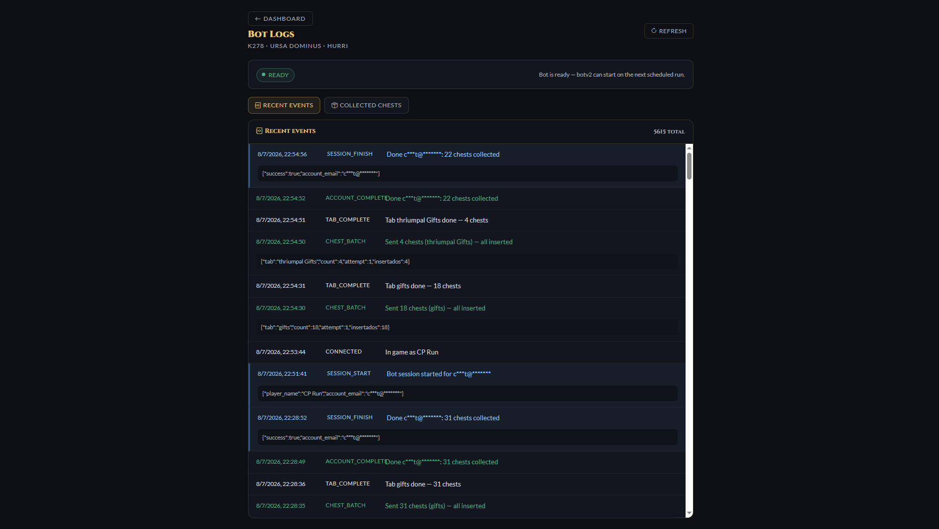Click TAB_COMPLETE label at 22:54:31
Image resolution: width=939 pixels, height=529 pixels.
[x=347, y=285]
